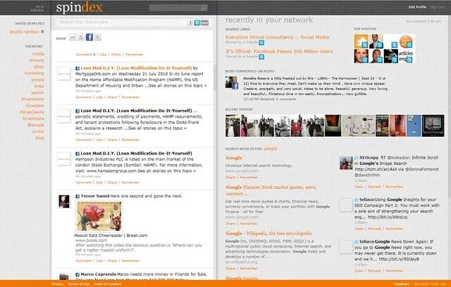
Task: Select trending topic '#media'
Action: click(x=37, y=61)
